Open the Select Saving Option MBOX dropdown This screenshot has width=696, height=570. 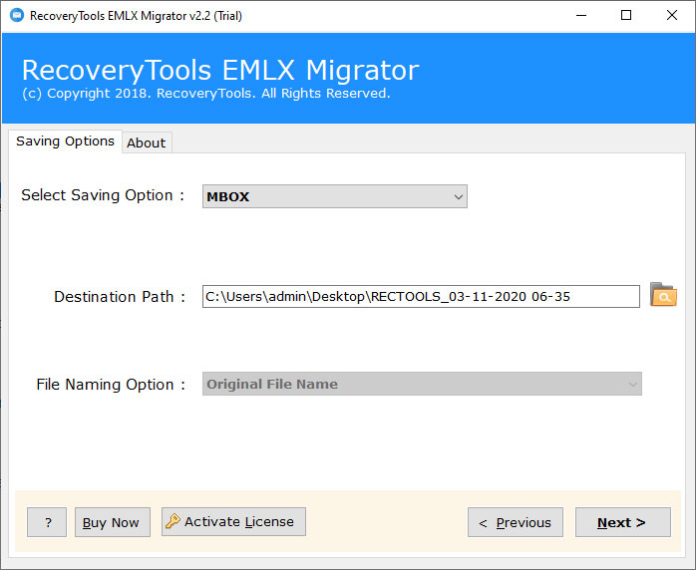335,196
